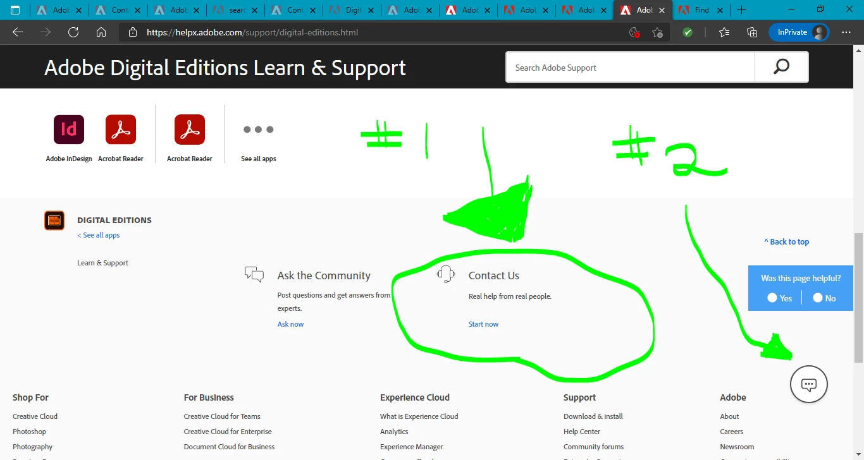Open the Learn & Support sidebar link
This screenshot has height=460, width=864.
[x=102, y=263]
